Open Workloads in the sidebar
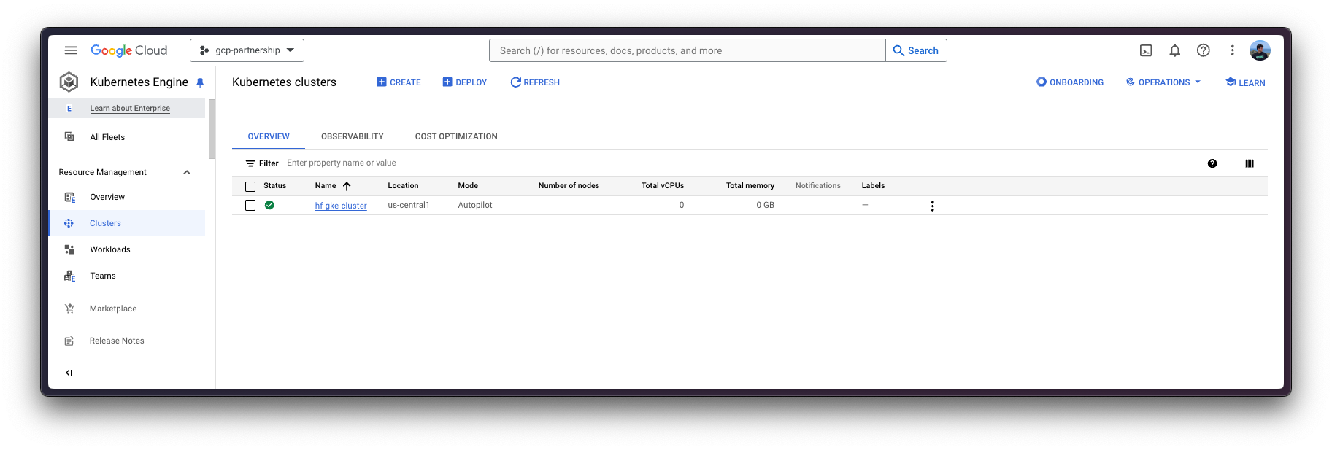 [x=110, y=249]
